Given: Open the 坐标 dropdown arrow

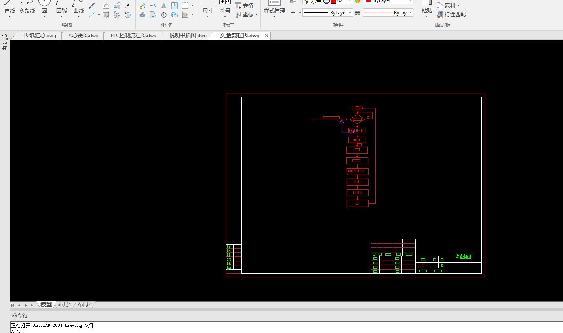Looking at the screenshot, I should point(256,15).
